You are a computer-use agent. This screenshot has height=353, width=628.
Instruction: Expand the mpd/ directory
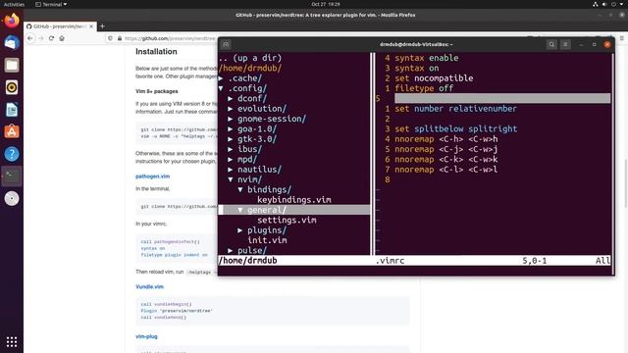click(231, 159)
